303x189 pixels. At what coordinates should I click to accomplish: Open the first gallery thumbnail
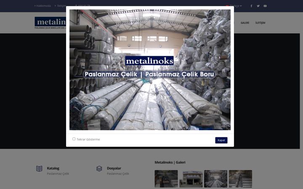point(166,179)
